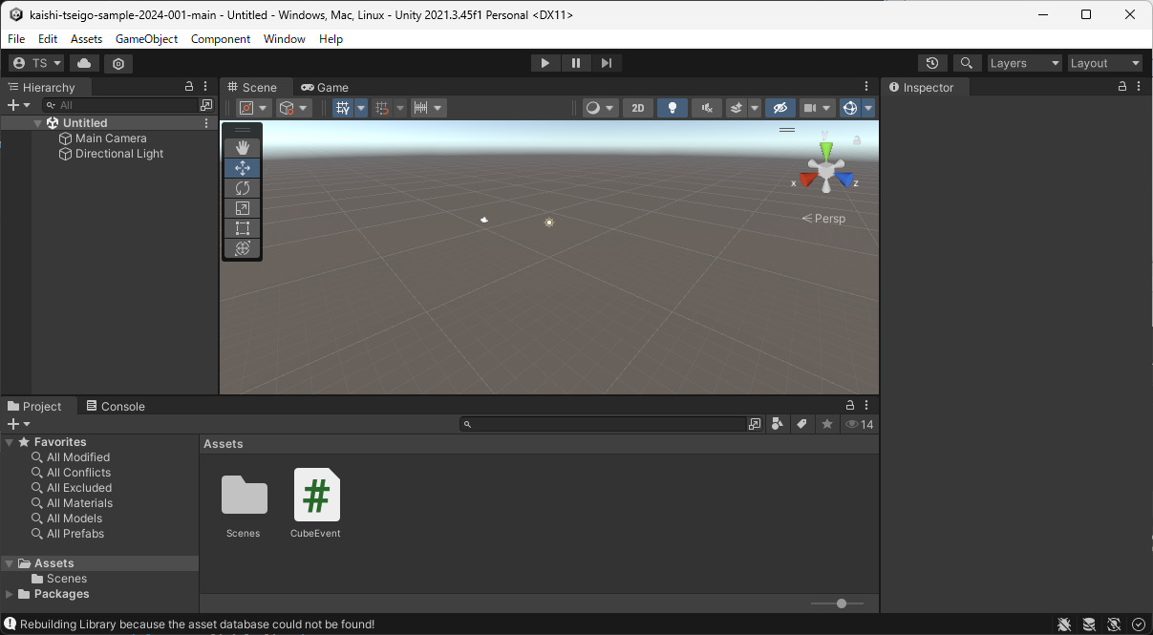1153x635 pixels.
Task: Click the Project panel search field
Action: (x=603, y=424)
